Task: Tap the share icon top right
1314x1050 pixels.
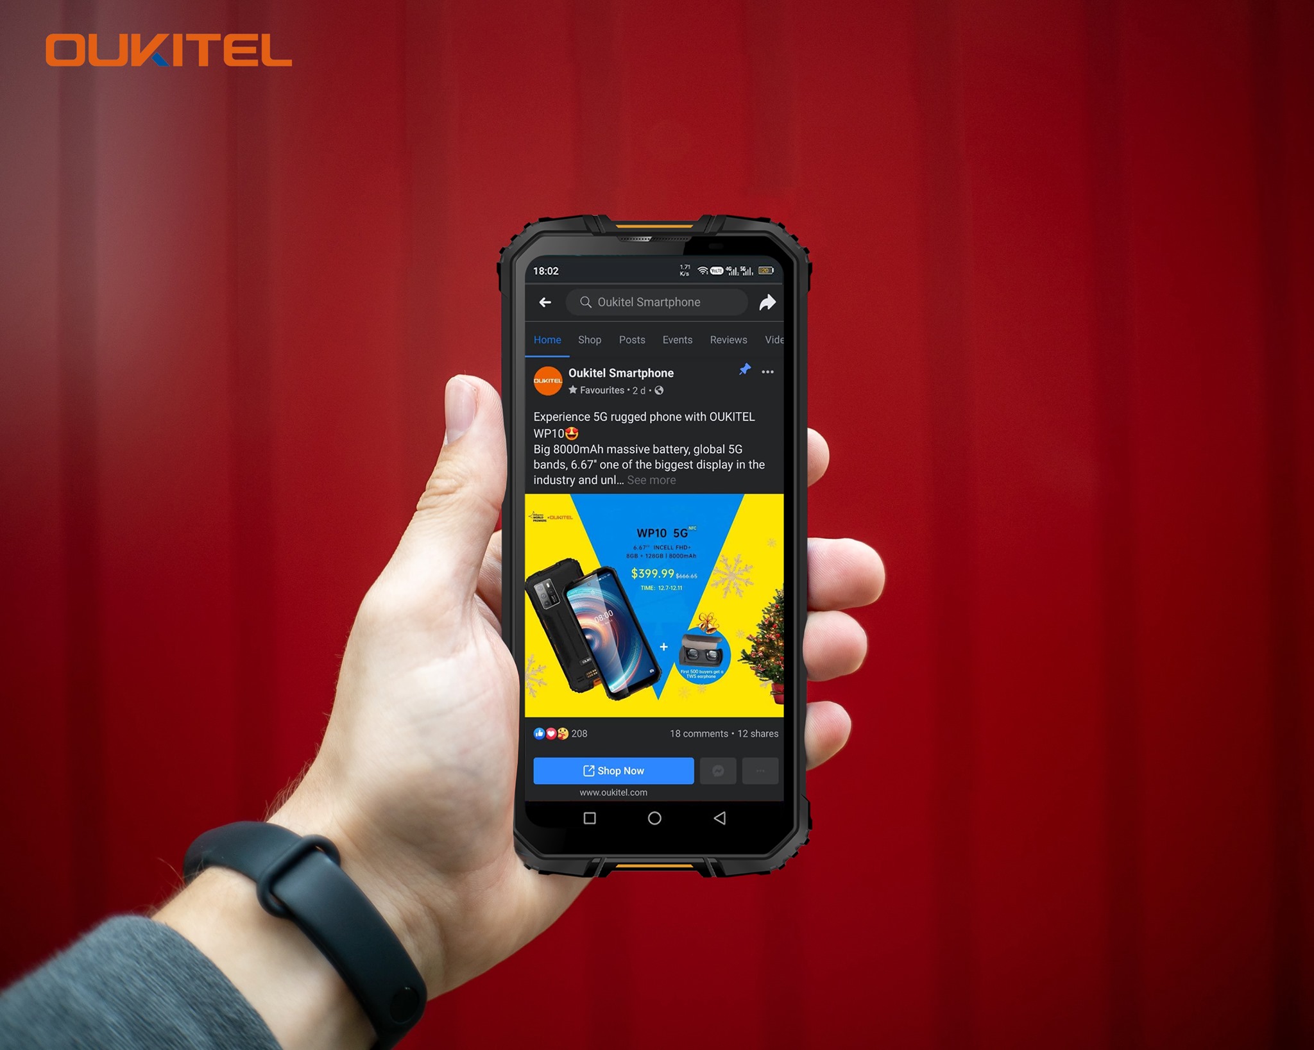Action: click(770, 301)
